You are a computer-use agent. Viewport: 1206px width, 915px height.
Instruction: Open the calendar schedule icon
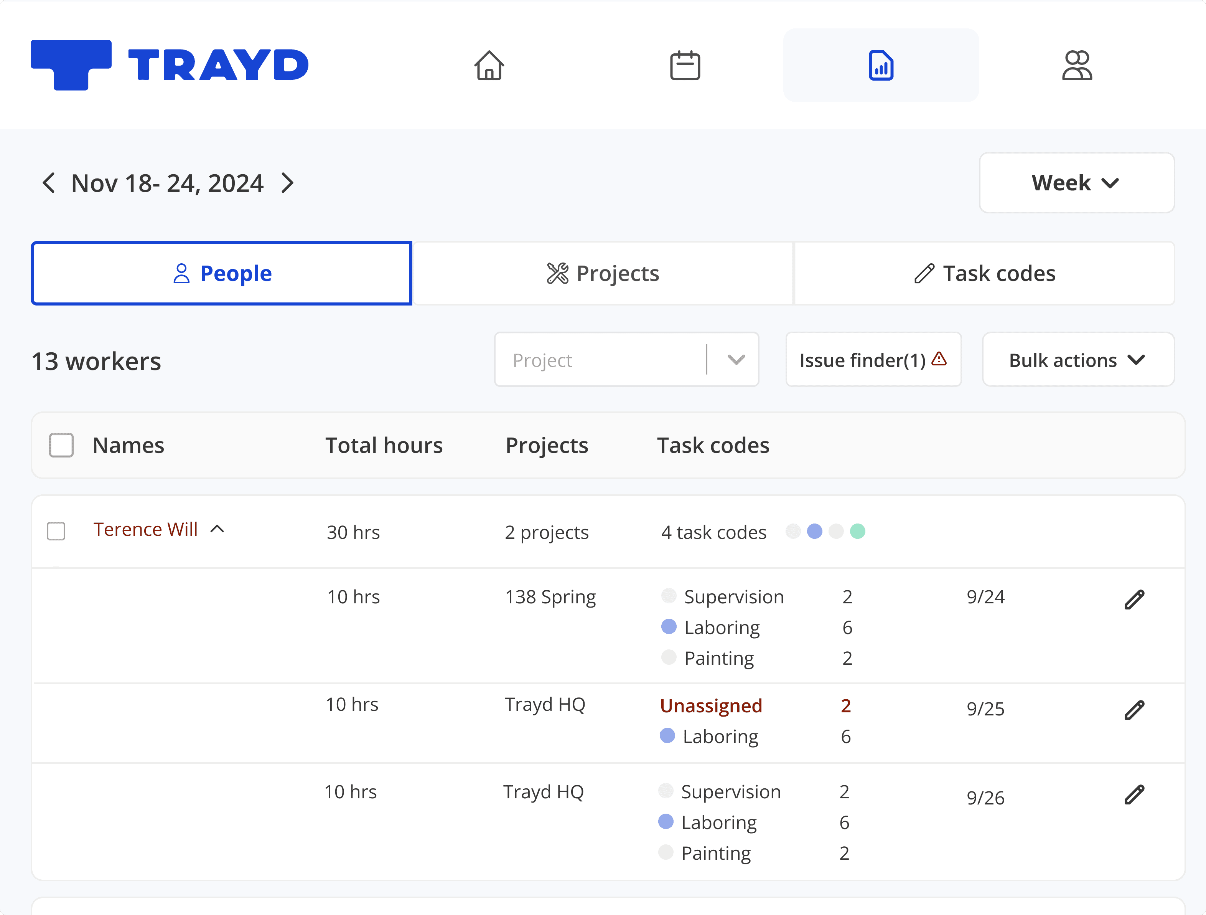[685, 66]
